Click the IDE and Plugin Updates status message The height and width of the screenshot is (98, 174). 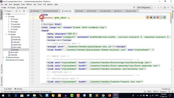click(28, 92)
